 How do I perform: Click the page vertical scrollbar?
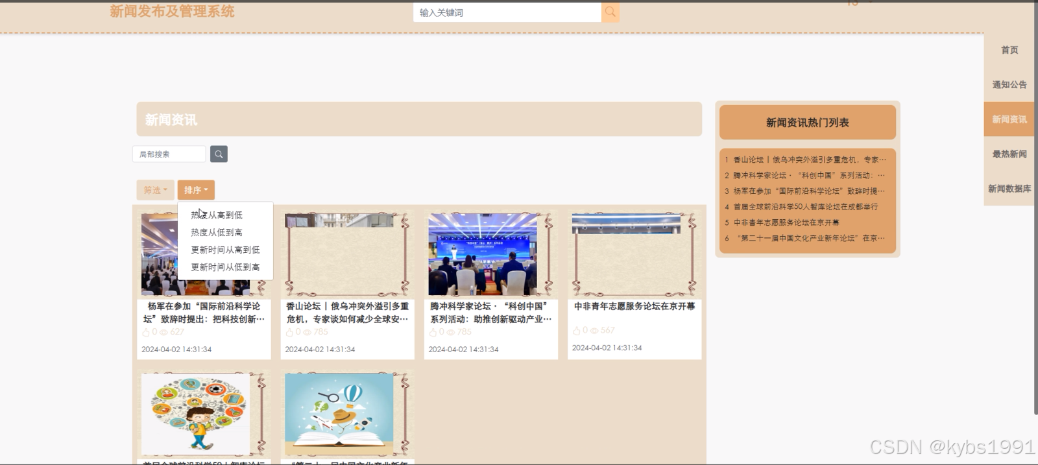point(1035,208)
